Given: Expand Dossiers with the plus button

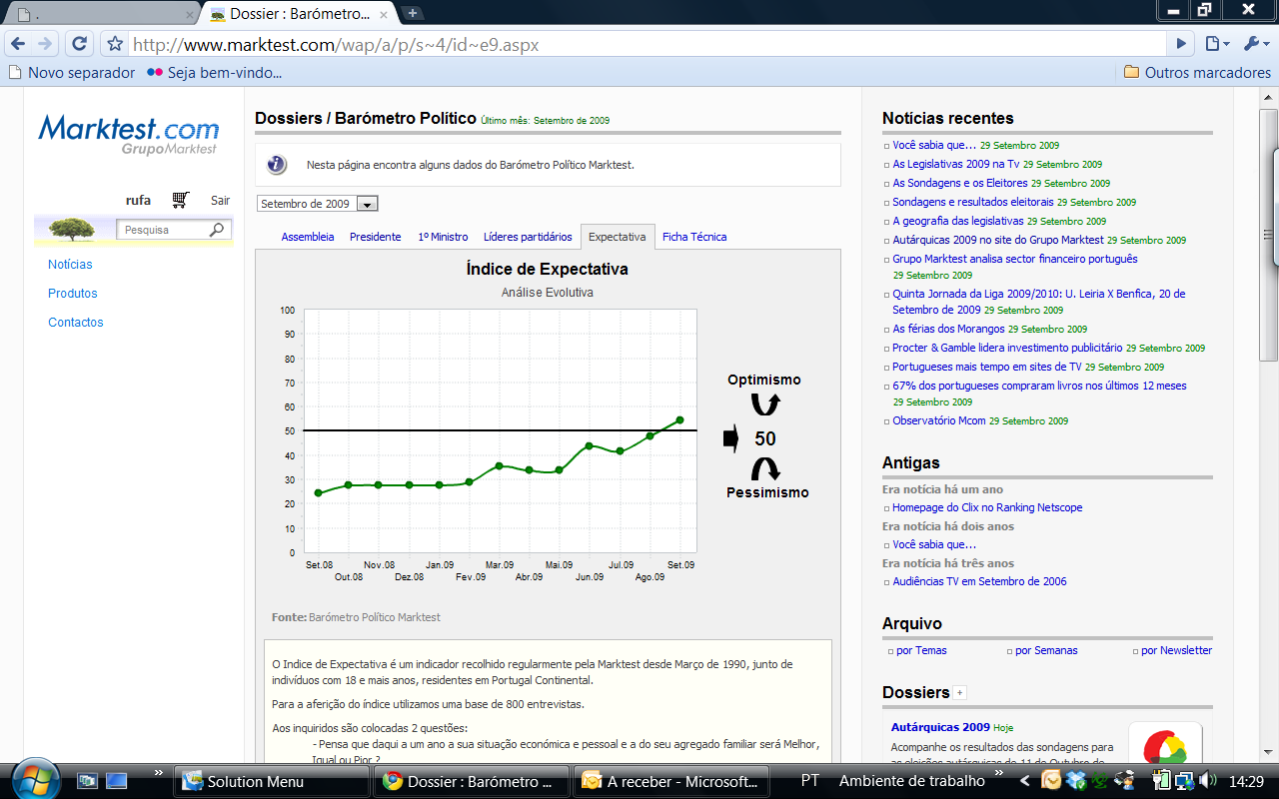Looking at the screenshot, I should 960,692.
